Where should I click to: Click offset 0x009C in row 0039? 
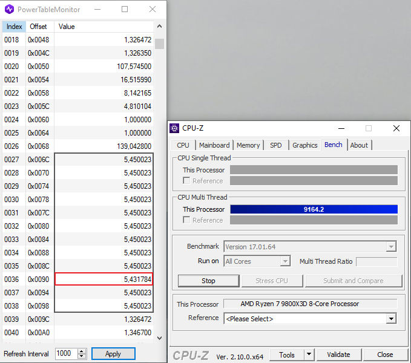(x=39, y=319)
